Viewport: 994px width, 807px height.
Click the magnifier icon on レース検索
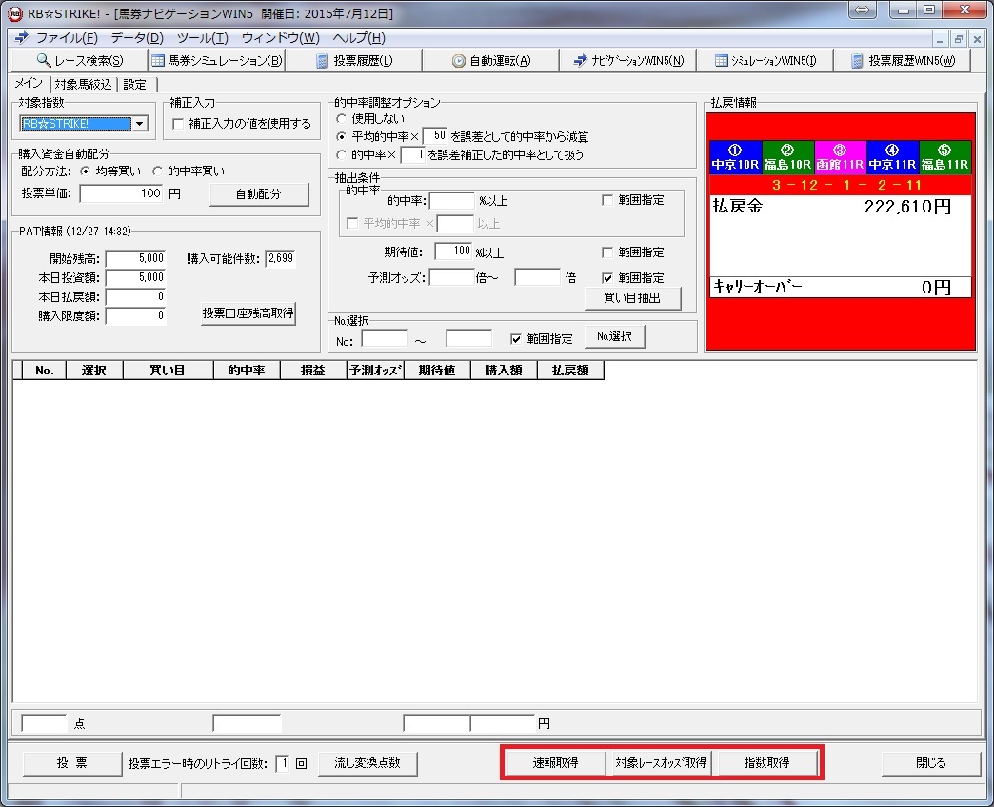44,60
